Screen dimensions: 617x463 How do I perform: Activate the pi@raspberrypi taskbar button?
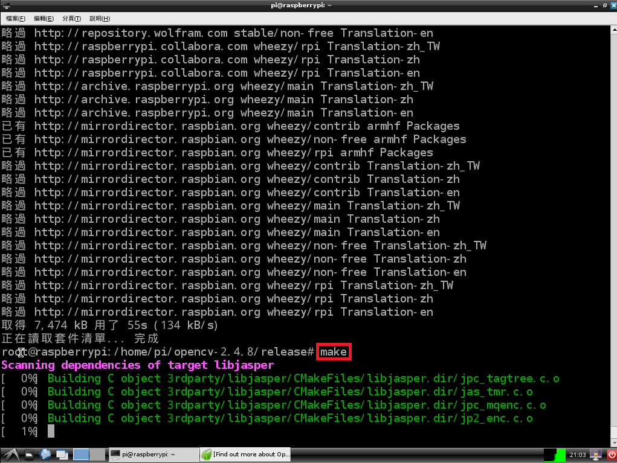[x=153, y=455]
